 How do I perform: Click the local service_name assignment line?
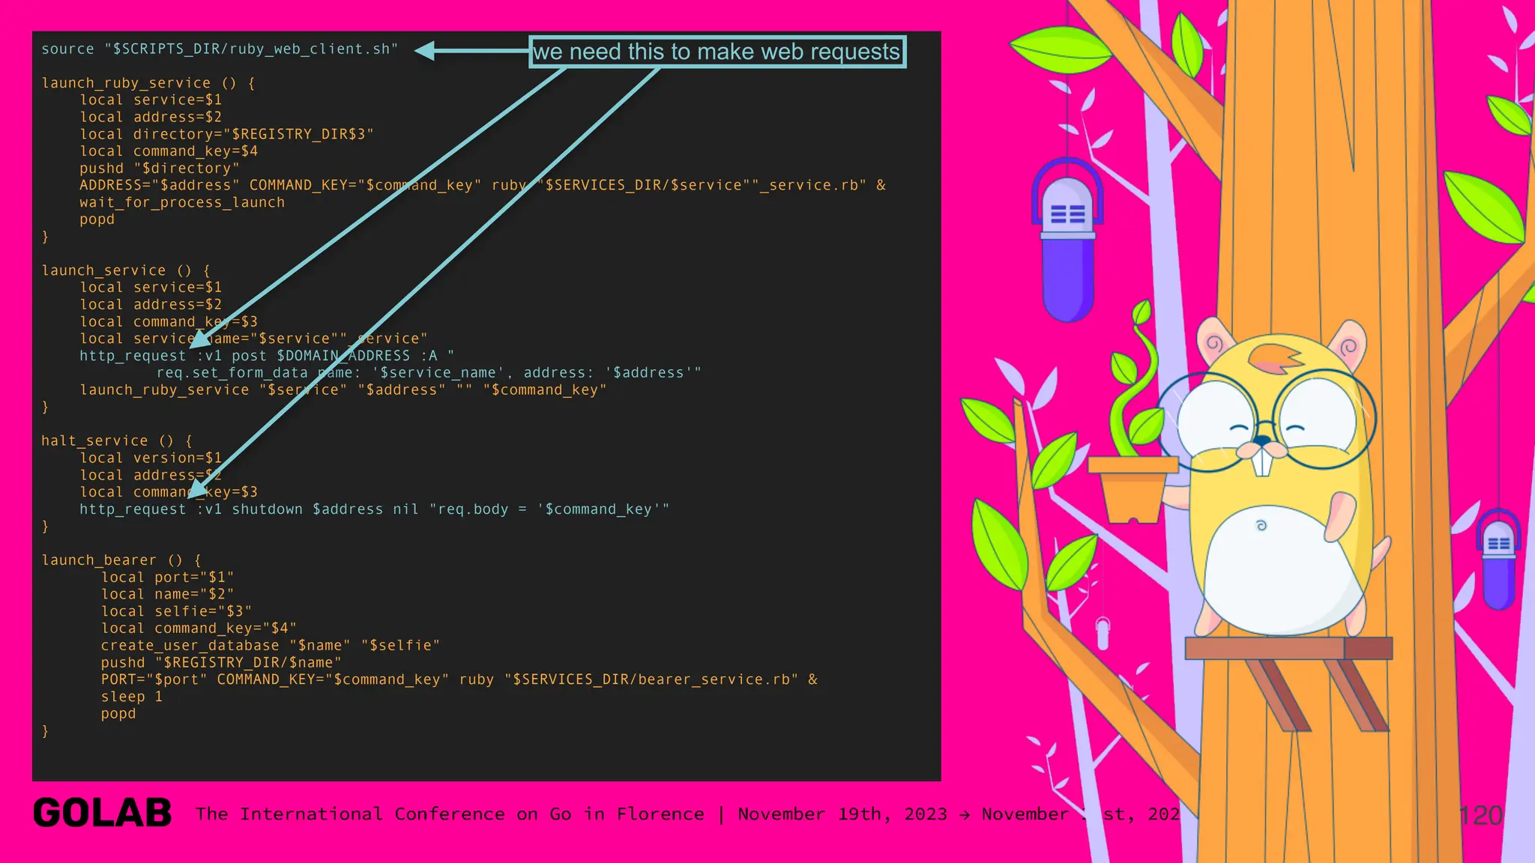coord(253,339)
